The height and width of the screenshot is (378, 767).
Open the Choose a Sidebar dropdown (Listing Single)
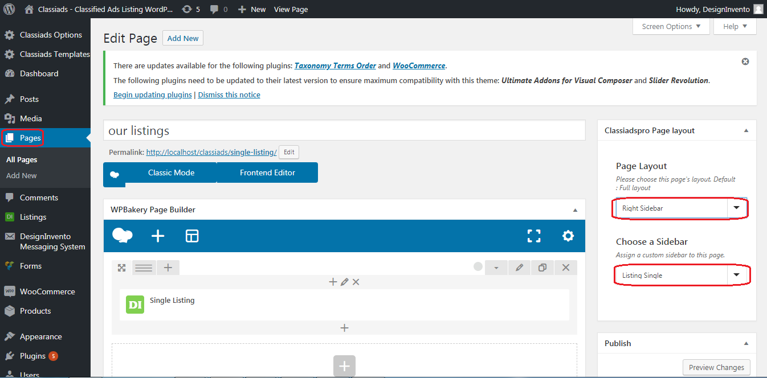(681, 276)
